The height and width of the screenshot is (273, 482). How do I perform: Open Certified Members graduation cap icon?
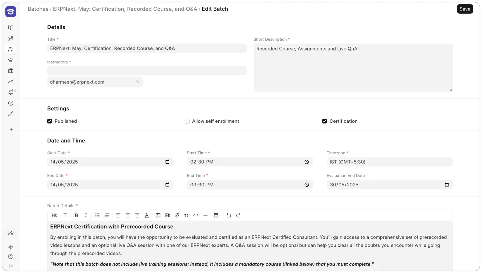pos(11,60)
